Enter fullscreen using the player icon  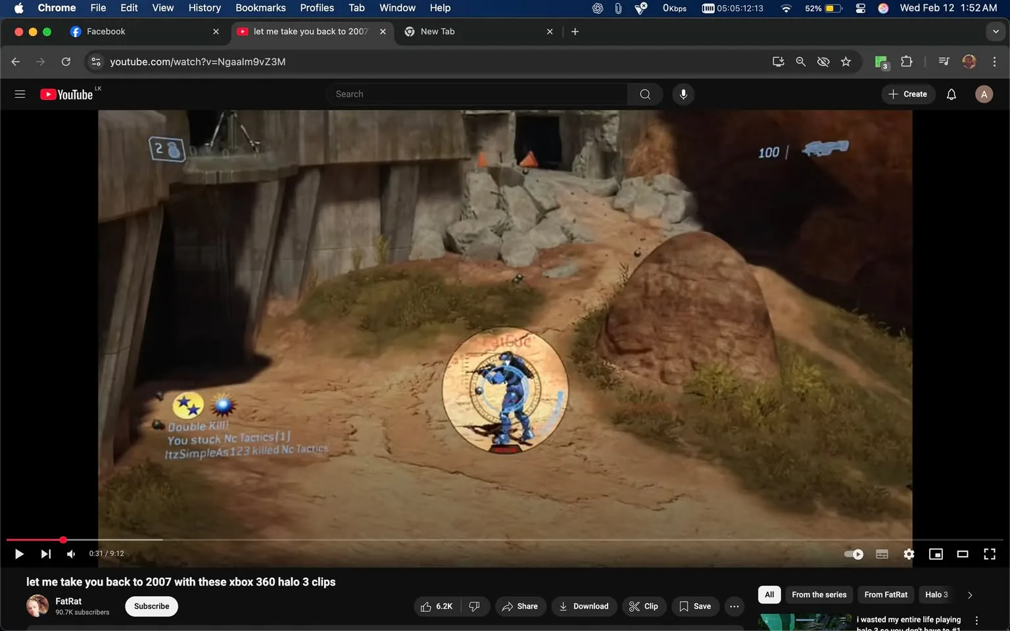(x=990, y=554)
